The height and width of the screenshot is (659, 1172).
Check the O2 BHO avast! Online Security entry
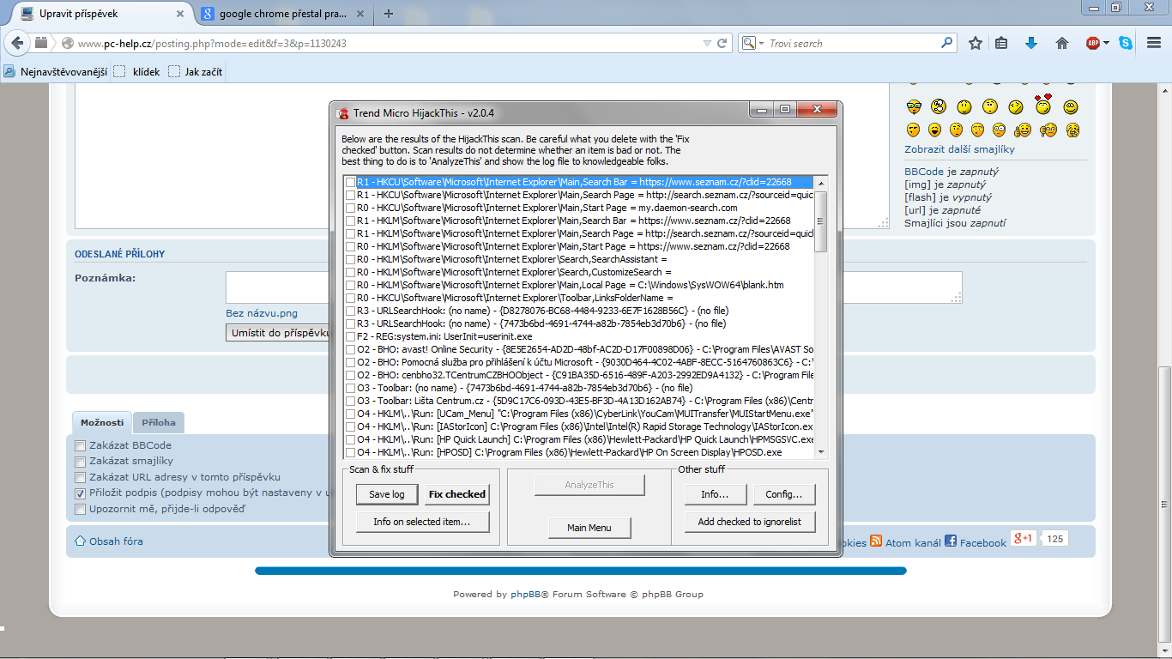(x=350, y=349)
